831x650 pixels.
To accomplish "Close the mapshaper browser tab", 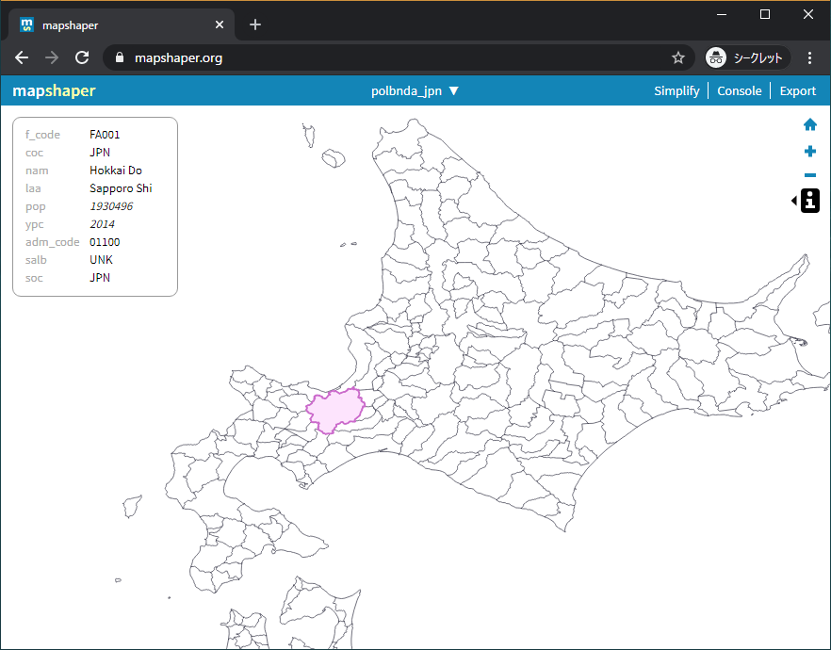I will click(220, 24).
